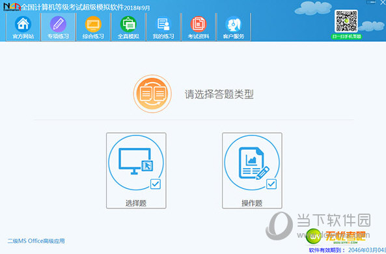Click the 请选择答题类型 heading
The width and height of the screenshot is (386, 254).
click(x=219, y=94)
